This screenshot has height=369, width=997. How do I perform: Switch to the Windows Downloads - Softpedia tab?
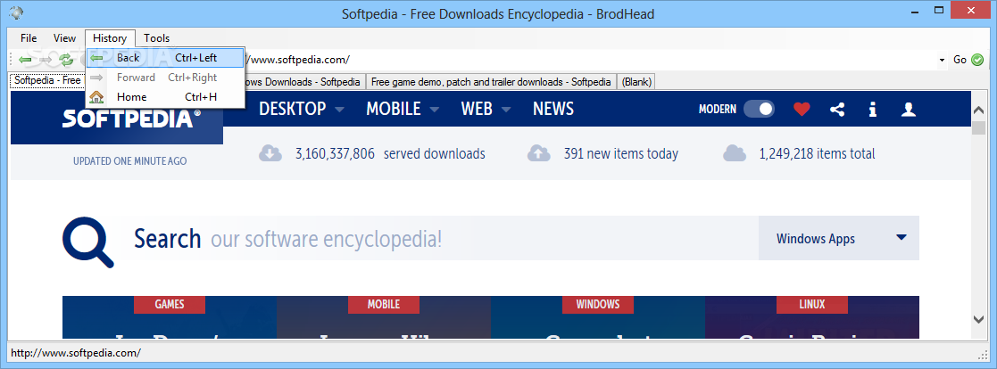(304, 82)
